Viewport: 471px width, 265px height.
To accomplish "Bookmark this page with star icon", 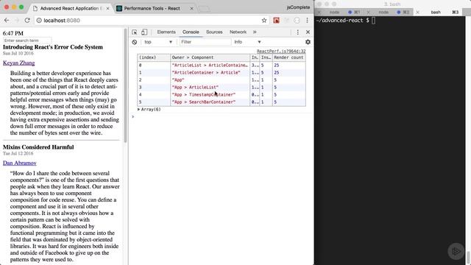I will 264,20.
